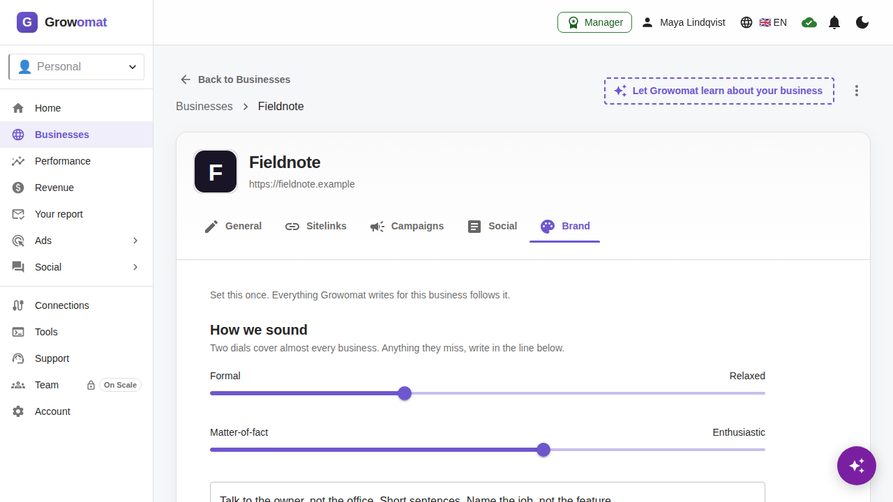Switch to the Sitelinks tab

coord(316,226)
